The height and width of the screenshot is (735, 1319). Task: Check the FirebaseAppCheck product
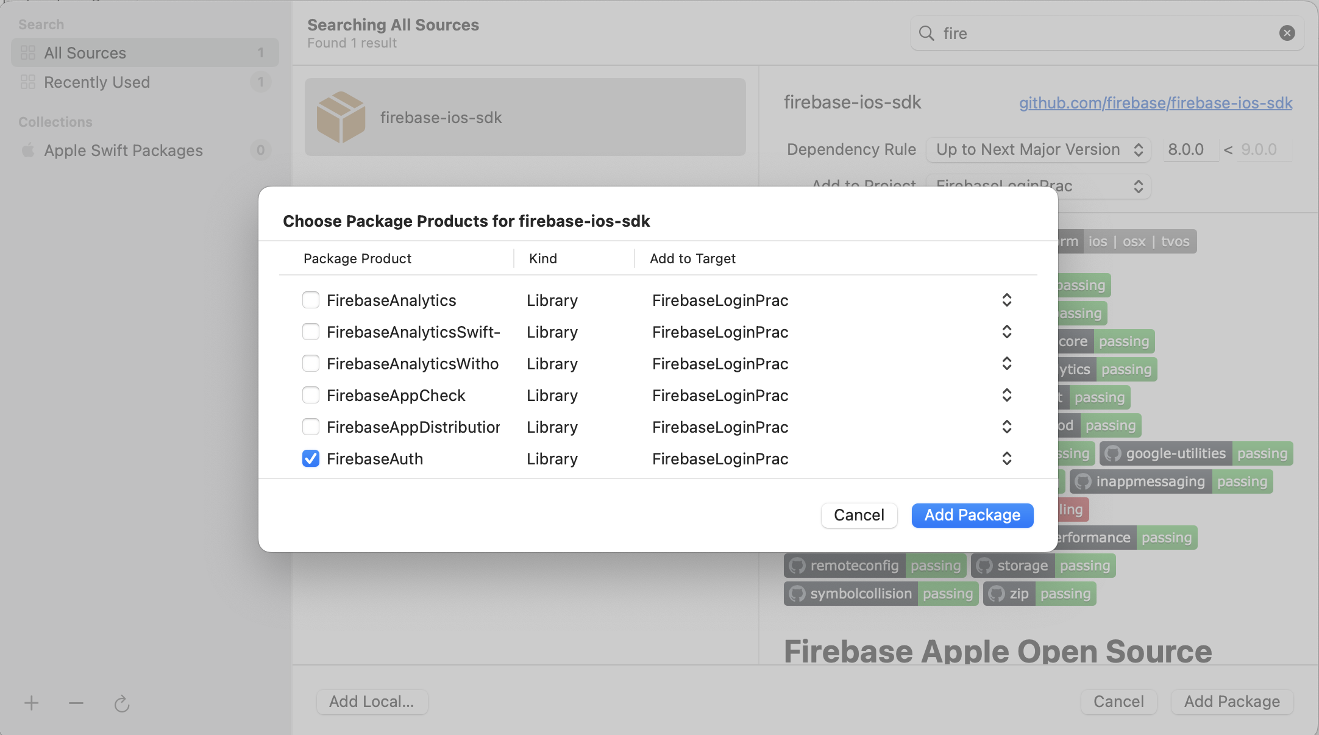311,395
